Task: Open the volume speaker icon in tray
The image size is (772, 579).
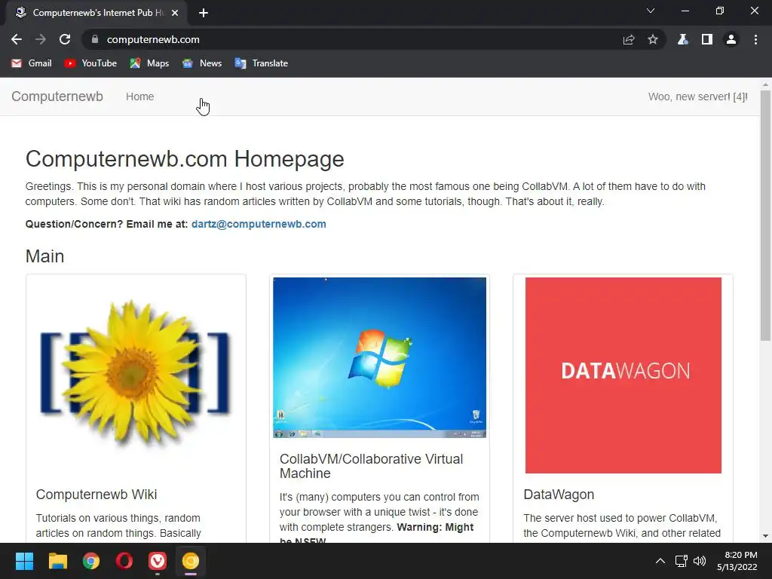Action: click(700, 561)
